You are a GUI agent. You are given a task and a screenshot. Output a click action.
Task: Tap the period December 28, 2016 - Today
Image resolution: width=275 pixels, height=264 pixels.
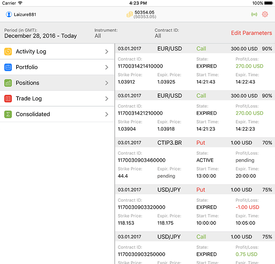point(41,36)
